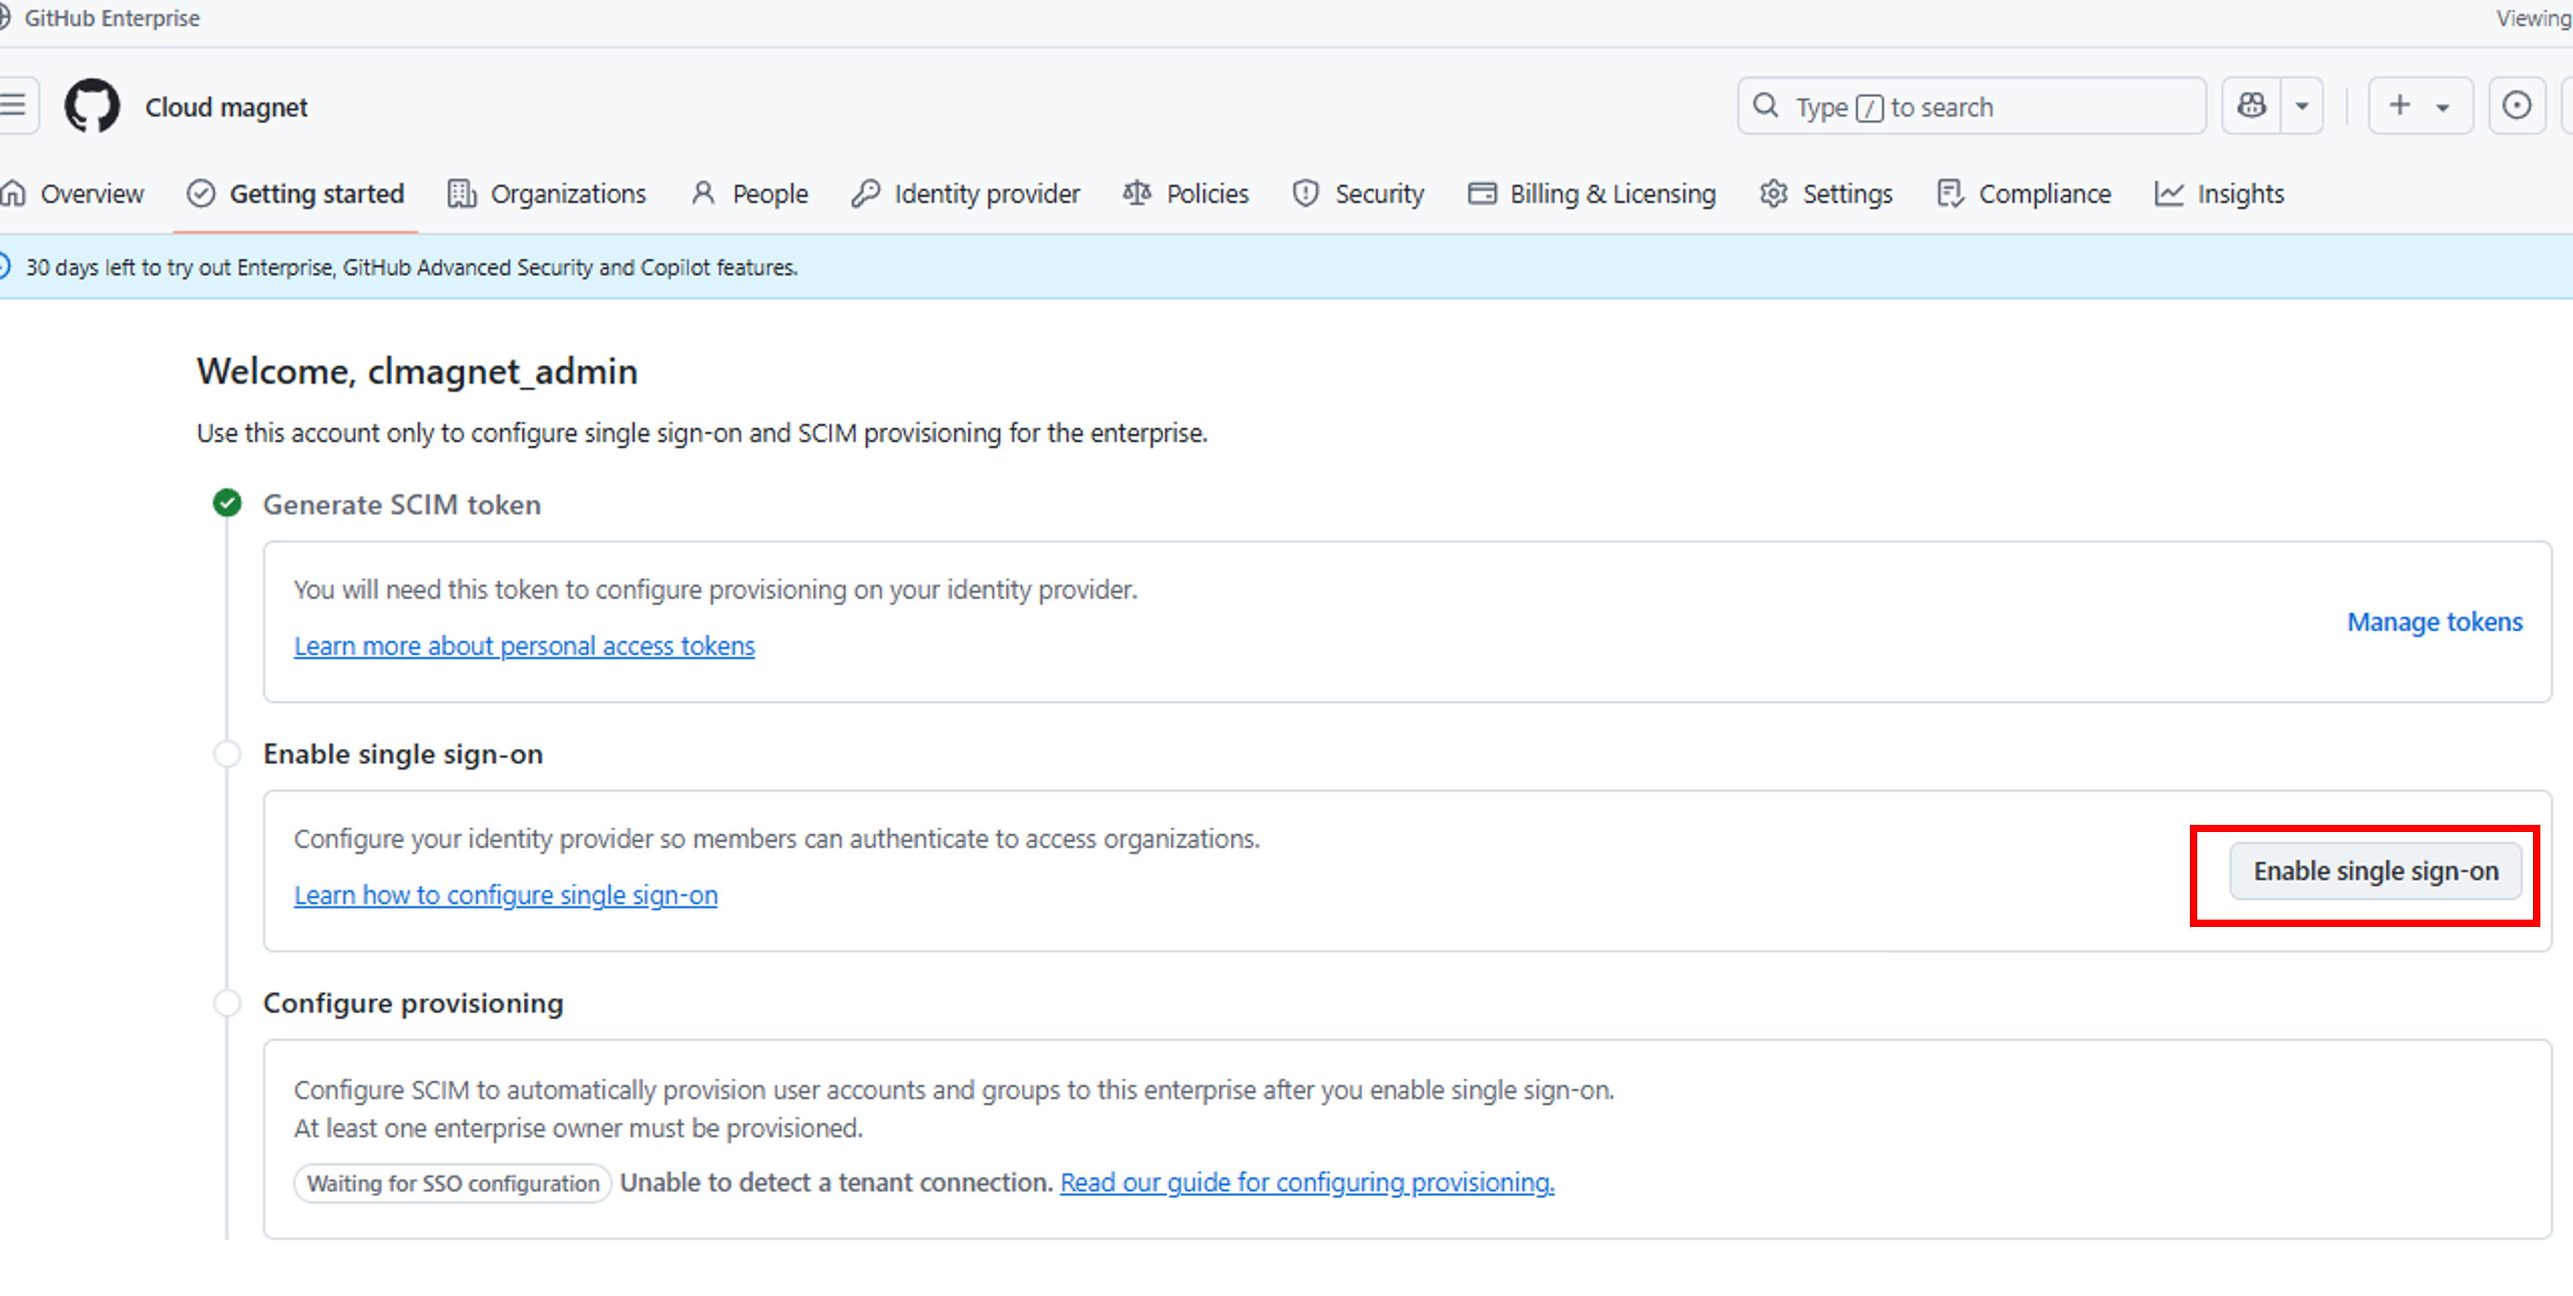Click the search magnifier icon
2573x1296 pixels.
pos(1766,106)
